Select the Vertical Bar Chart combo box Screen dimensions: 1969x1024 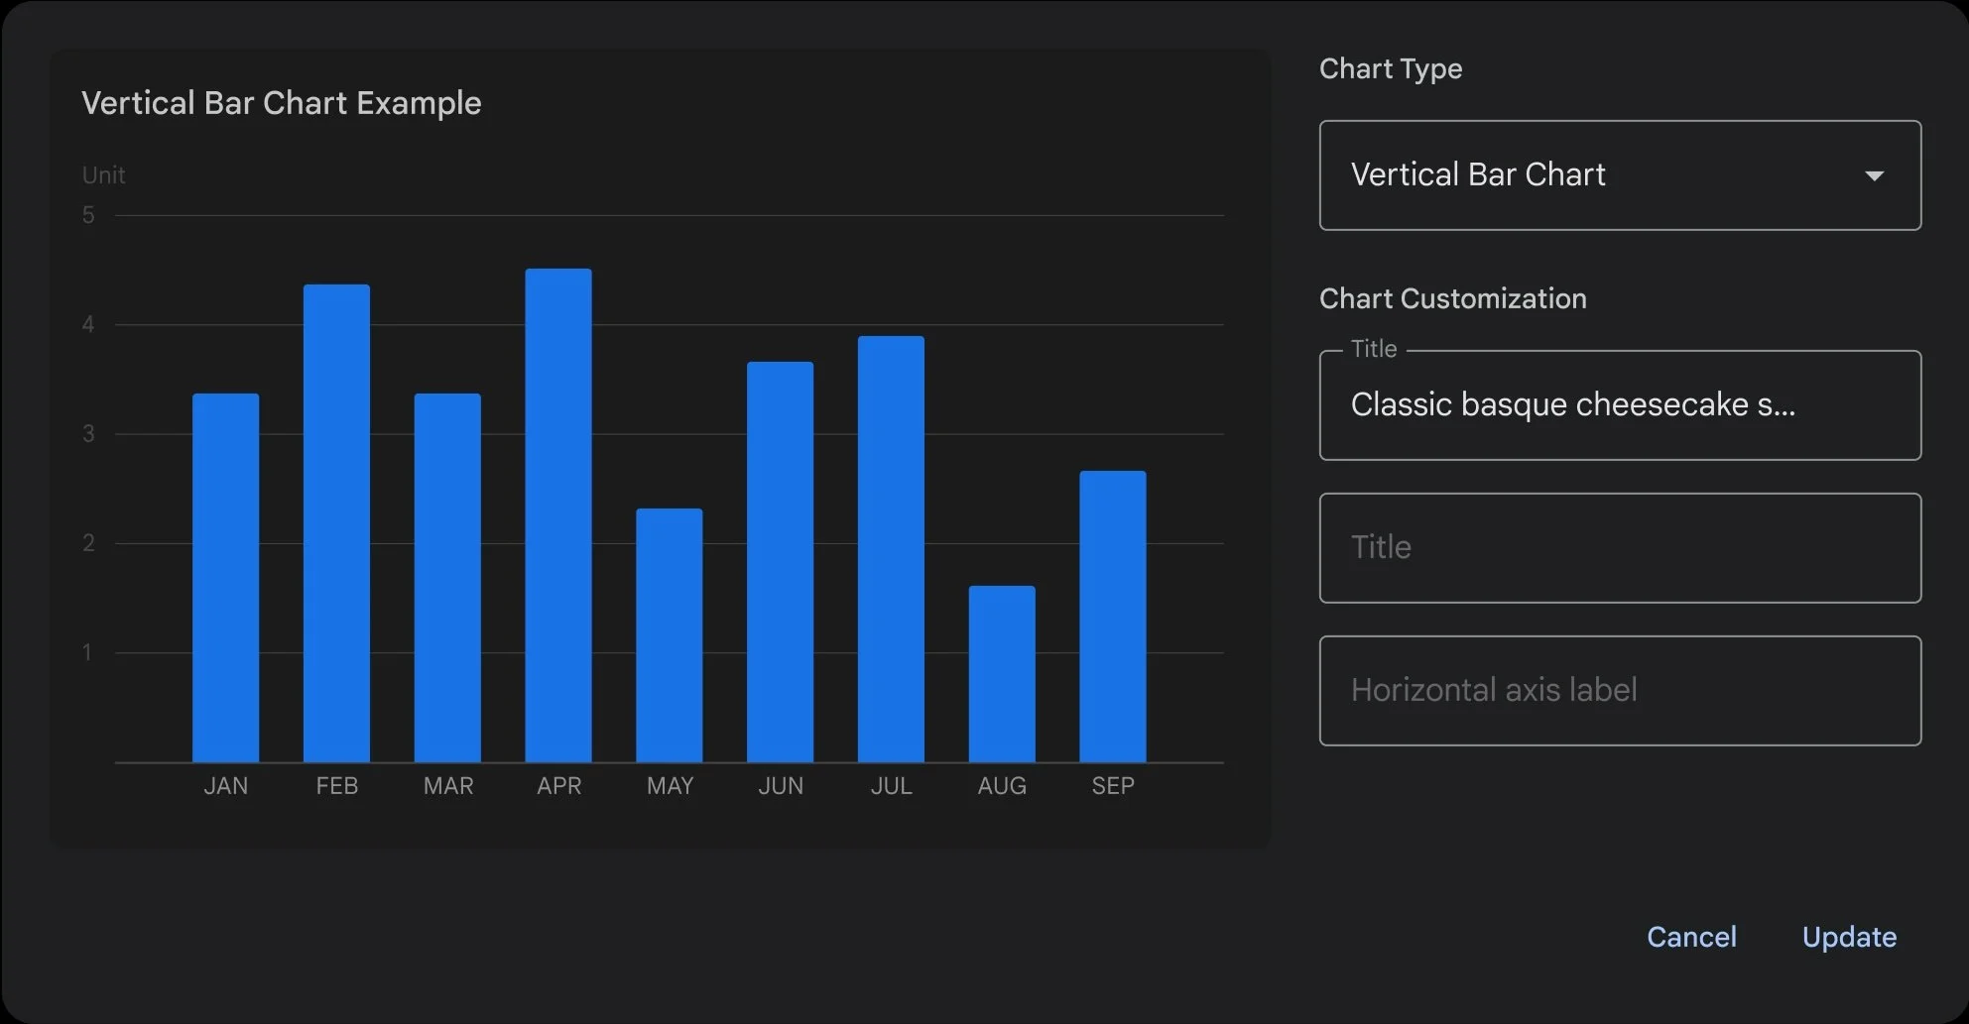[1620, 175]
